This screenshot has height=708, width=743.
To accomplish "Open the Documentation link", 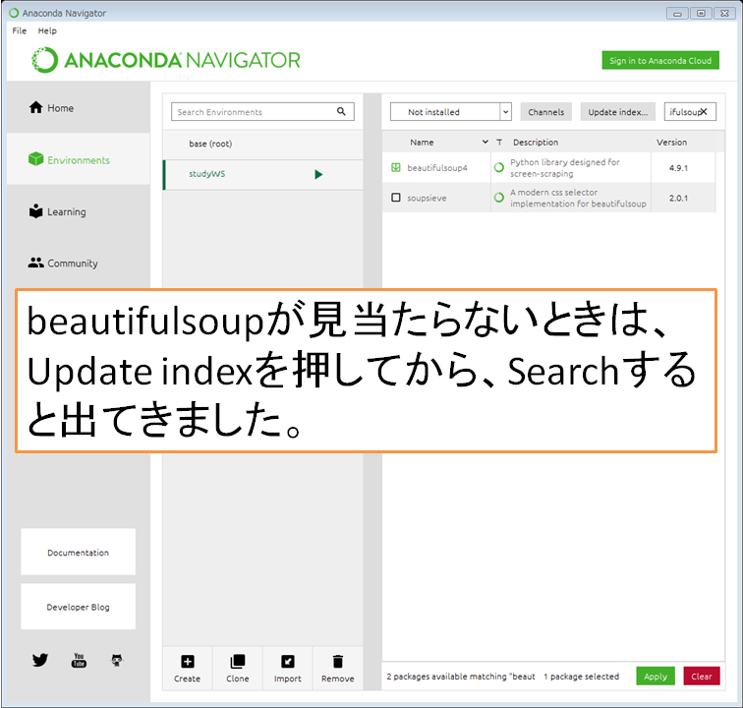I will [79, 552].
